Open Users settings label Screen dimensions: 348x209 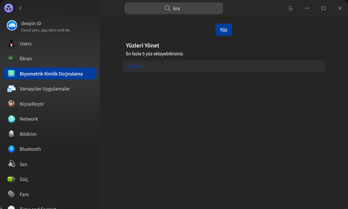tap(25, 44)
